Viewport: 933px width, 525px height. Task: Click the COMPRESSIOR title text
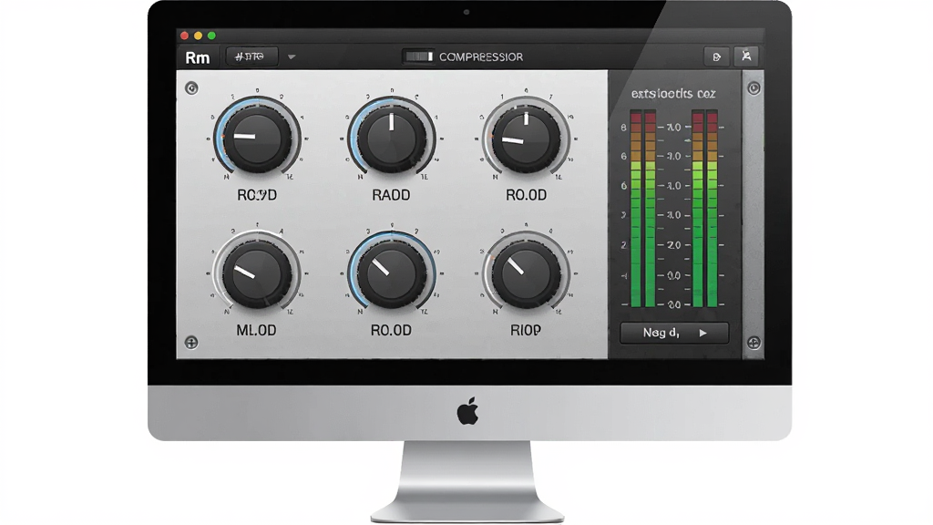coord(481,57)
